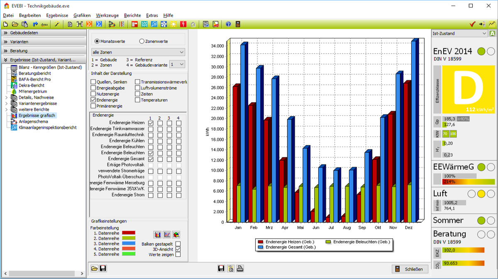
Task: Enable the Nutzenergie checkbox
Action: [x=93, y=94]
